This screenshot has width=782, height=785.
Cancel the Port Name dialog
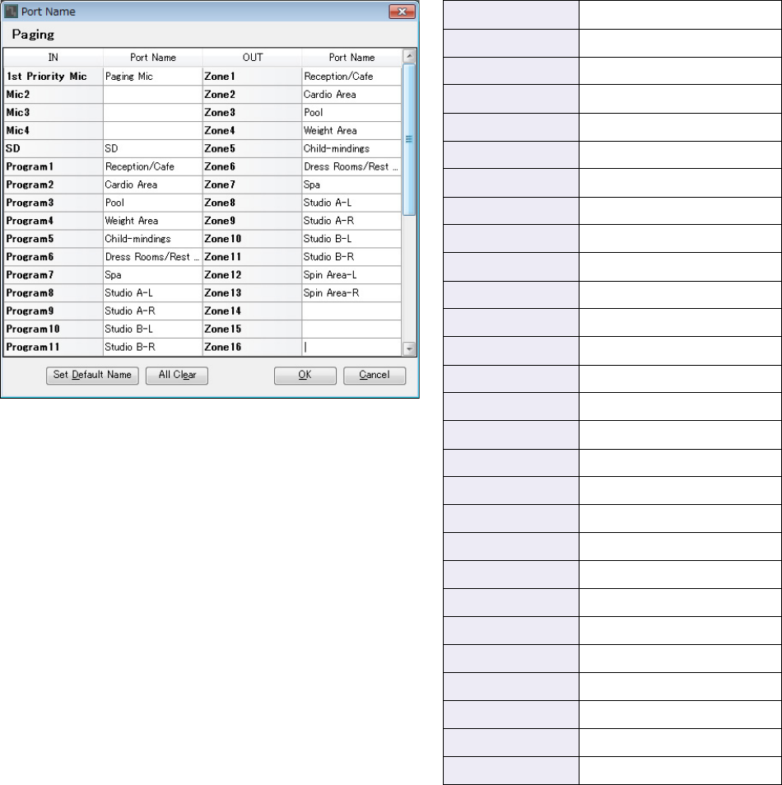tap(375, 375)
